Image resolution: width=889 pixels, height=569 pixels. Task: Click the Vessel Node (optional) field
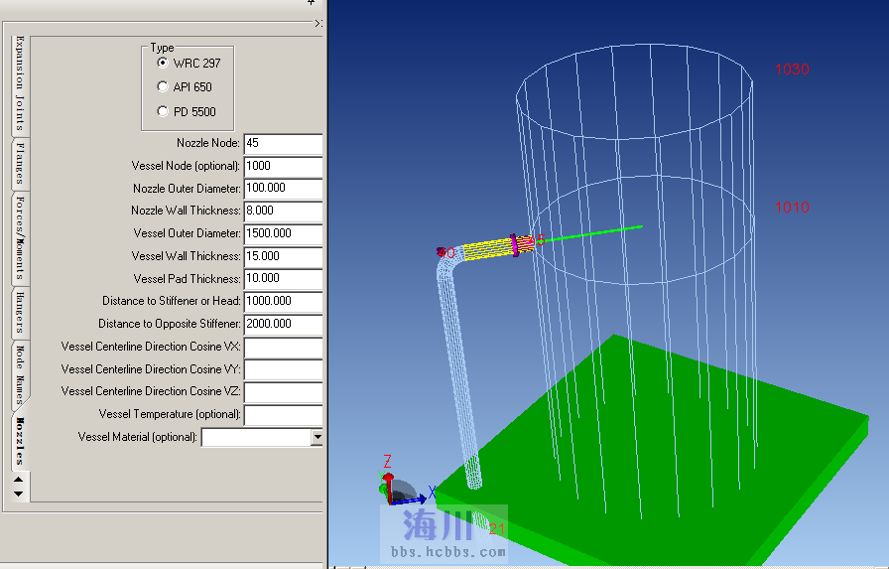point(283,166)
